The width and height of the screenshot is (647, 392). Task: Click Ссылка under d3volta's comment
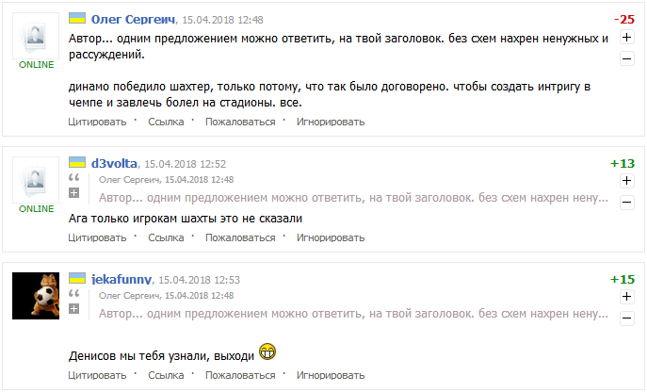point(166,237)
